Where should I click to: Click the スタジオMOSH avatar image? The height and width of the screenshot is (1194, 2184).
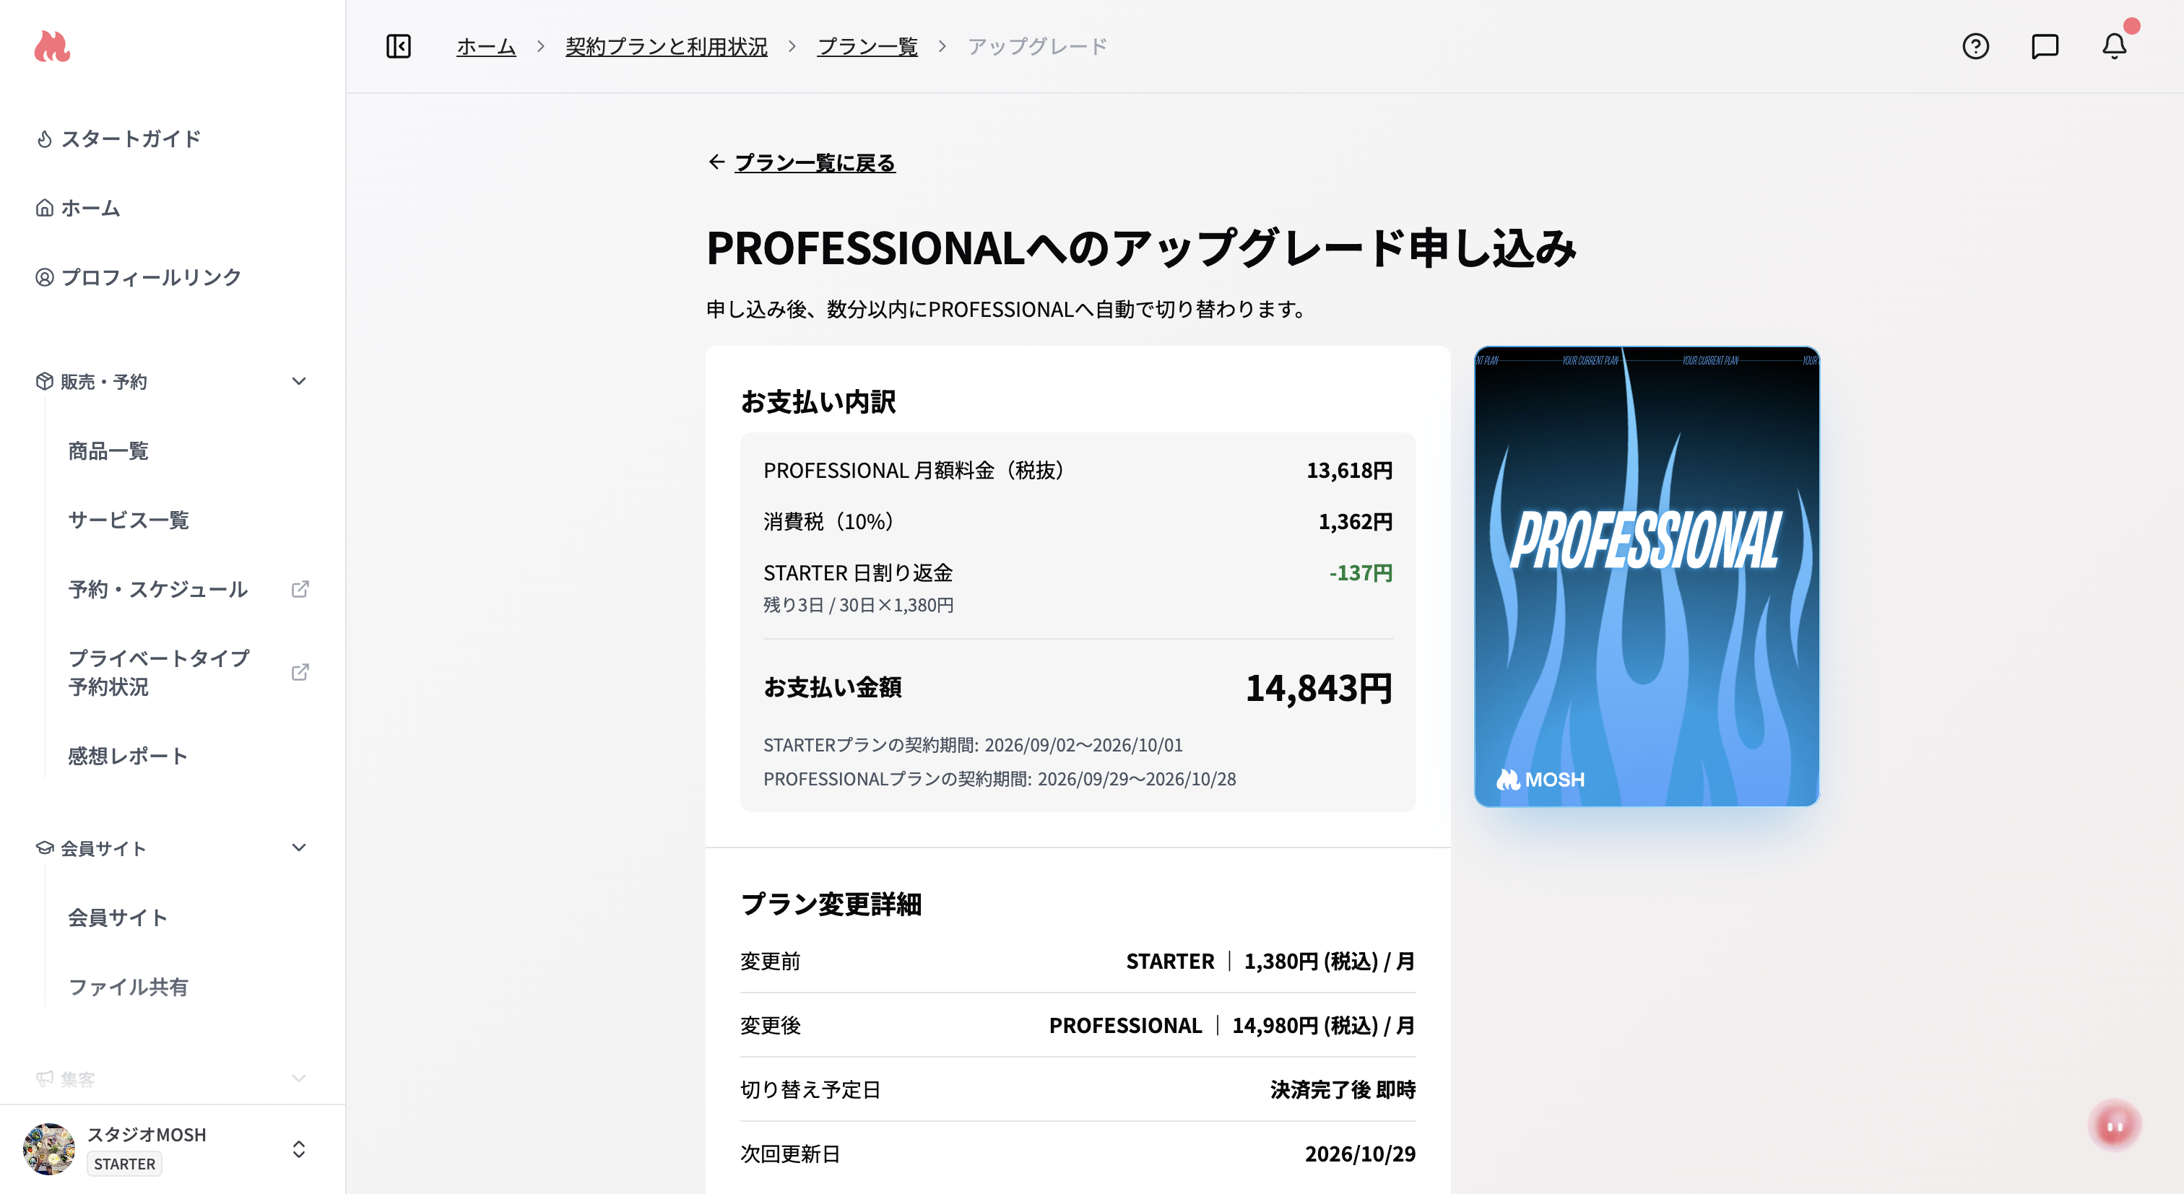[49, 1149]
